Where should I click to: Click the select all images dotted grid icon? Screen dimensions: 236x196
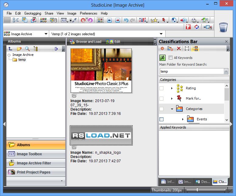(100, 20)
